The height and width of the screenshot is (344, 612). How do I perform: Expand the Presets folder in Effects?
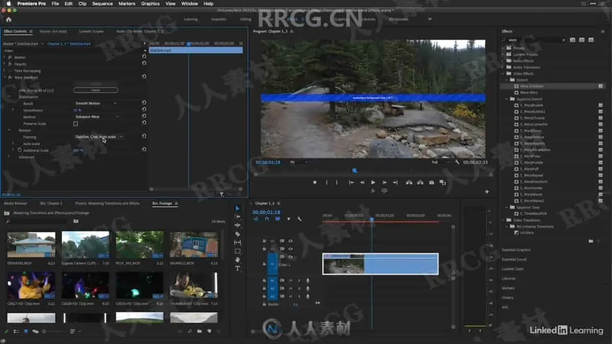click(x=503, y=48)
